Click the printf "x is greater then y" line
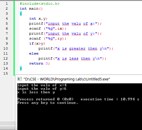Image resolution: width=142 pixels, height=130 pixels. (76, 49)
